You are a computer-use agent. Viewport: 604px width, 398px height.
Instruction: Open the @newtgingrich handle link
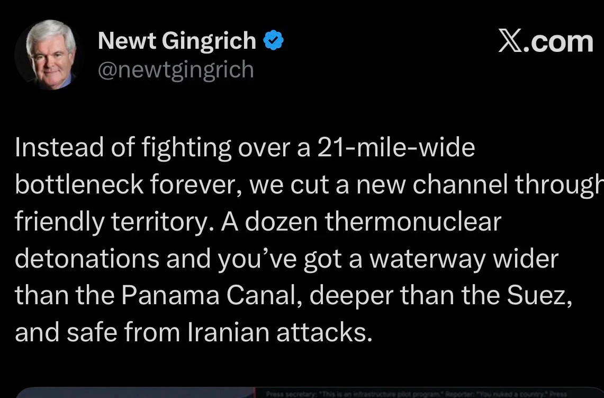tap(175, 69)
